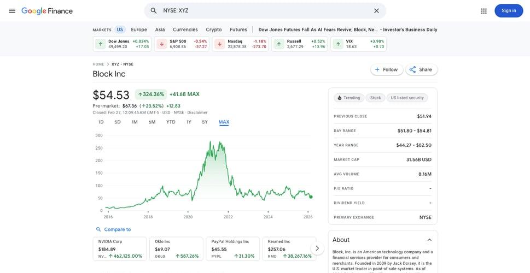
Task: Click the P/E RATIO label
Action: 343,188
